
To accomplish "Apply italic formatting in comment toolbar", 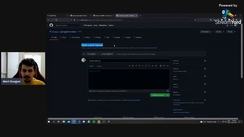I will [x=136, y=66].
